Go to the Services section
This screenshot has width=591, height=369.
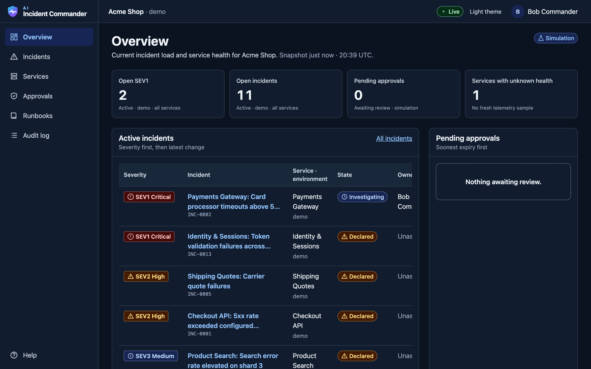click(x=49, y=76)
